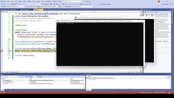Open the NuGet: ASB-queue tab
174x98 pixels.
pyautogui.click(x=25, y=10)
